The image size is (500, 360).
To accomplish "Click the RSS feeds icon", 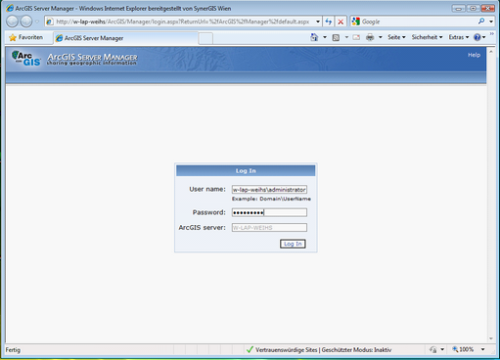I will 336,37.
